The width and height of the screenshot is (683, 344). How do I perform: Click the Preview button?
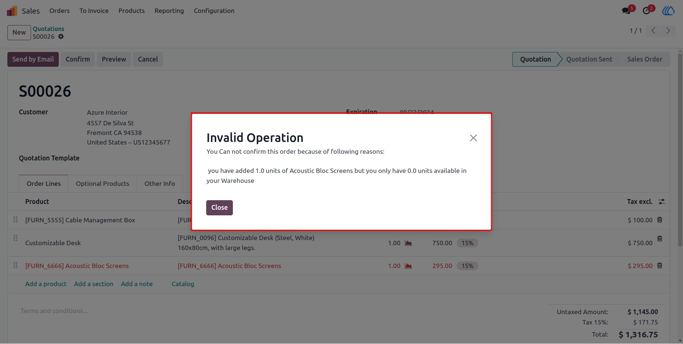click(x=114, y=59)
